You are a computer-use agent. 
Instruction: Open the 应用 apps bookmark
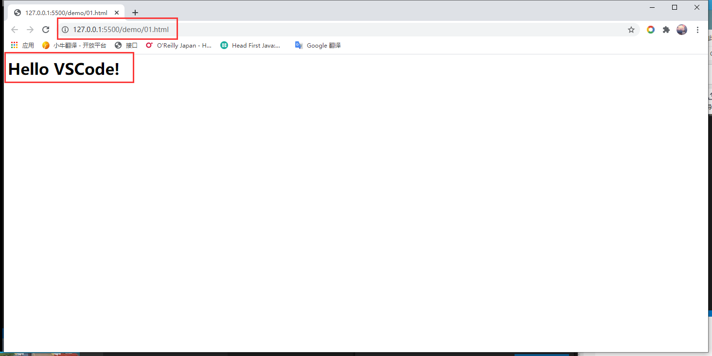click(x=22, y=45)
